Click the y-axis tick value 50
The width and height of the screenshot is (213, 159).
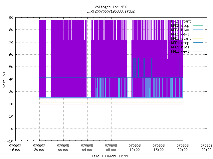click(x=11, y=67)
